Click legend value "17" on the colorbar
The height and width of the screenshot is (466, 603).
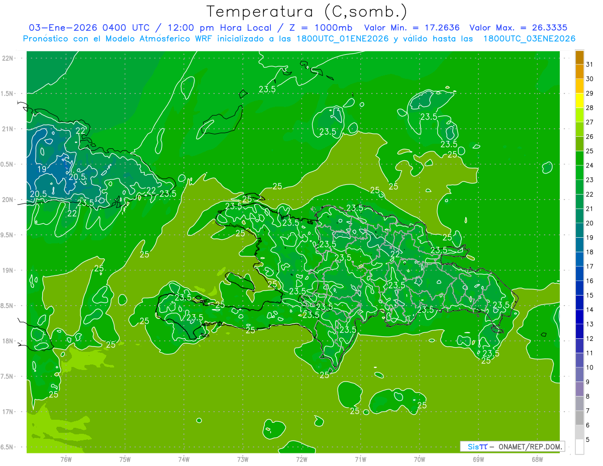pyautogui.click(x=590, y=266)
